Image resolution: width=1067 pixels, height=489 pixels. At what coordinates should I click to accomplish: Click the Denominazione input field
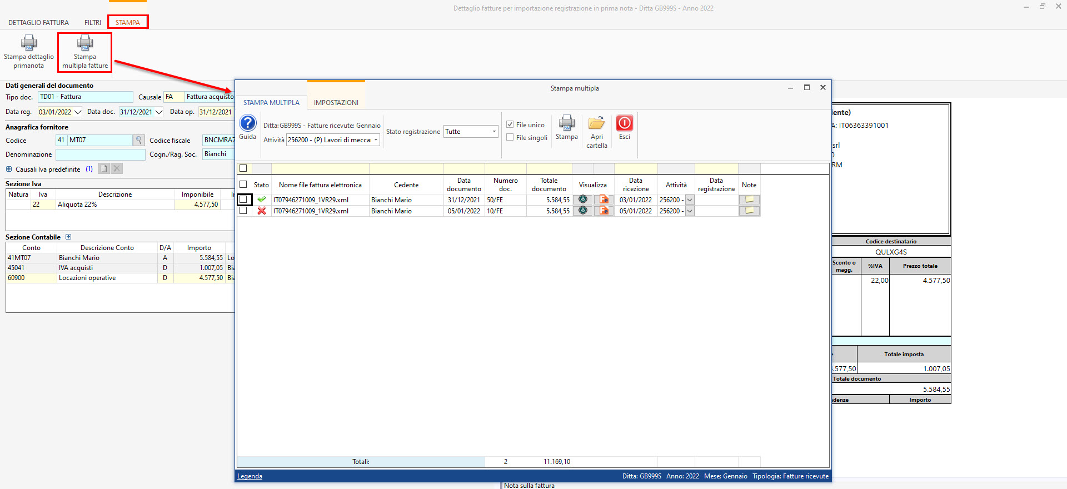(x=100, y=154)
